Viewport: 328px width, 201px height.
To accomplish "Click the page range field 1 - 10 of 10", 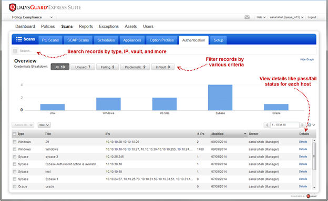I will [x=285, y=125].
